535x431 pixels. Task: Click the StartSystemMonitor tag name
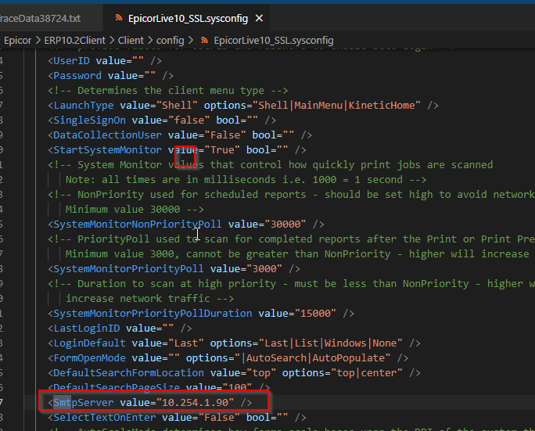pos(107,150)
